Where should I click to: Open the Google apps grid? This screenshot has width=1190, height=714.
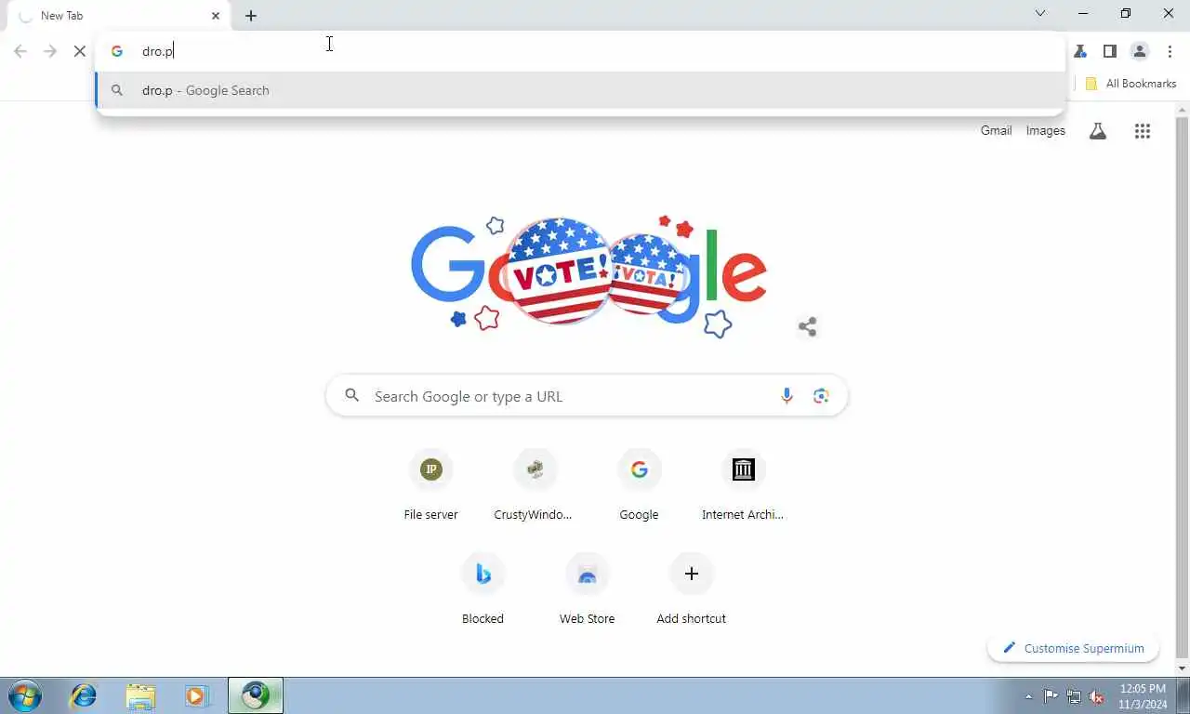1143,131
